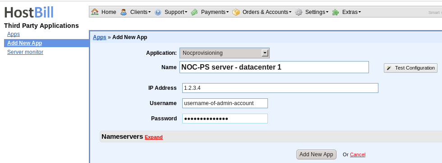This screenshot has height=163, width=442.
Task: Open the Orders & Accounts menu
Action: [x=267, y=12]
